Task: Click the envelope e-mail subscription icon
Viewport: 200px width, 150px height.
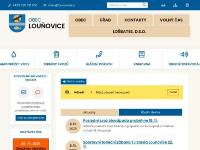Action: point(24,92)
